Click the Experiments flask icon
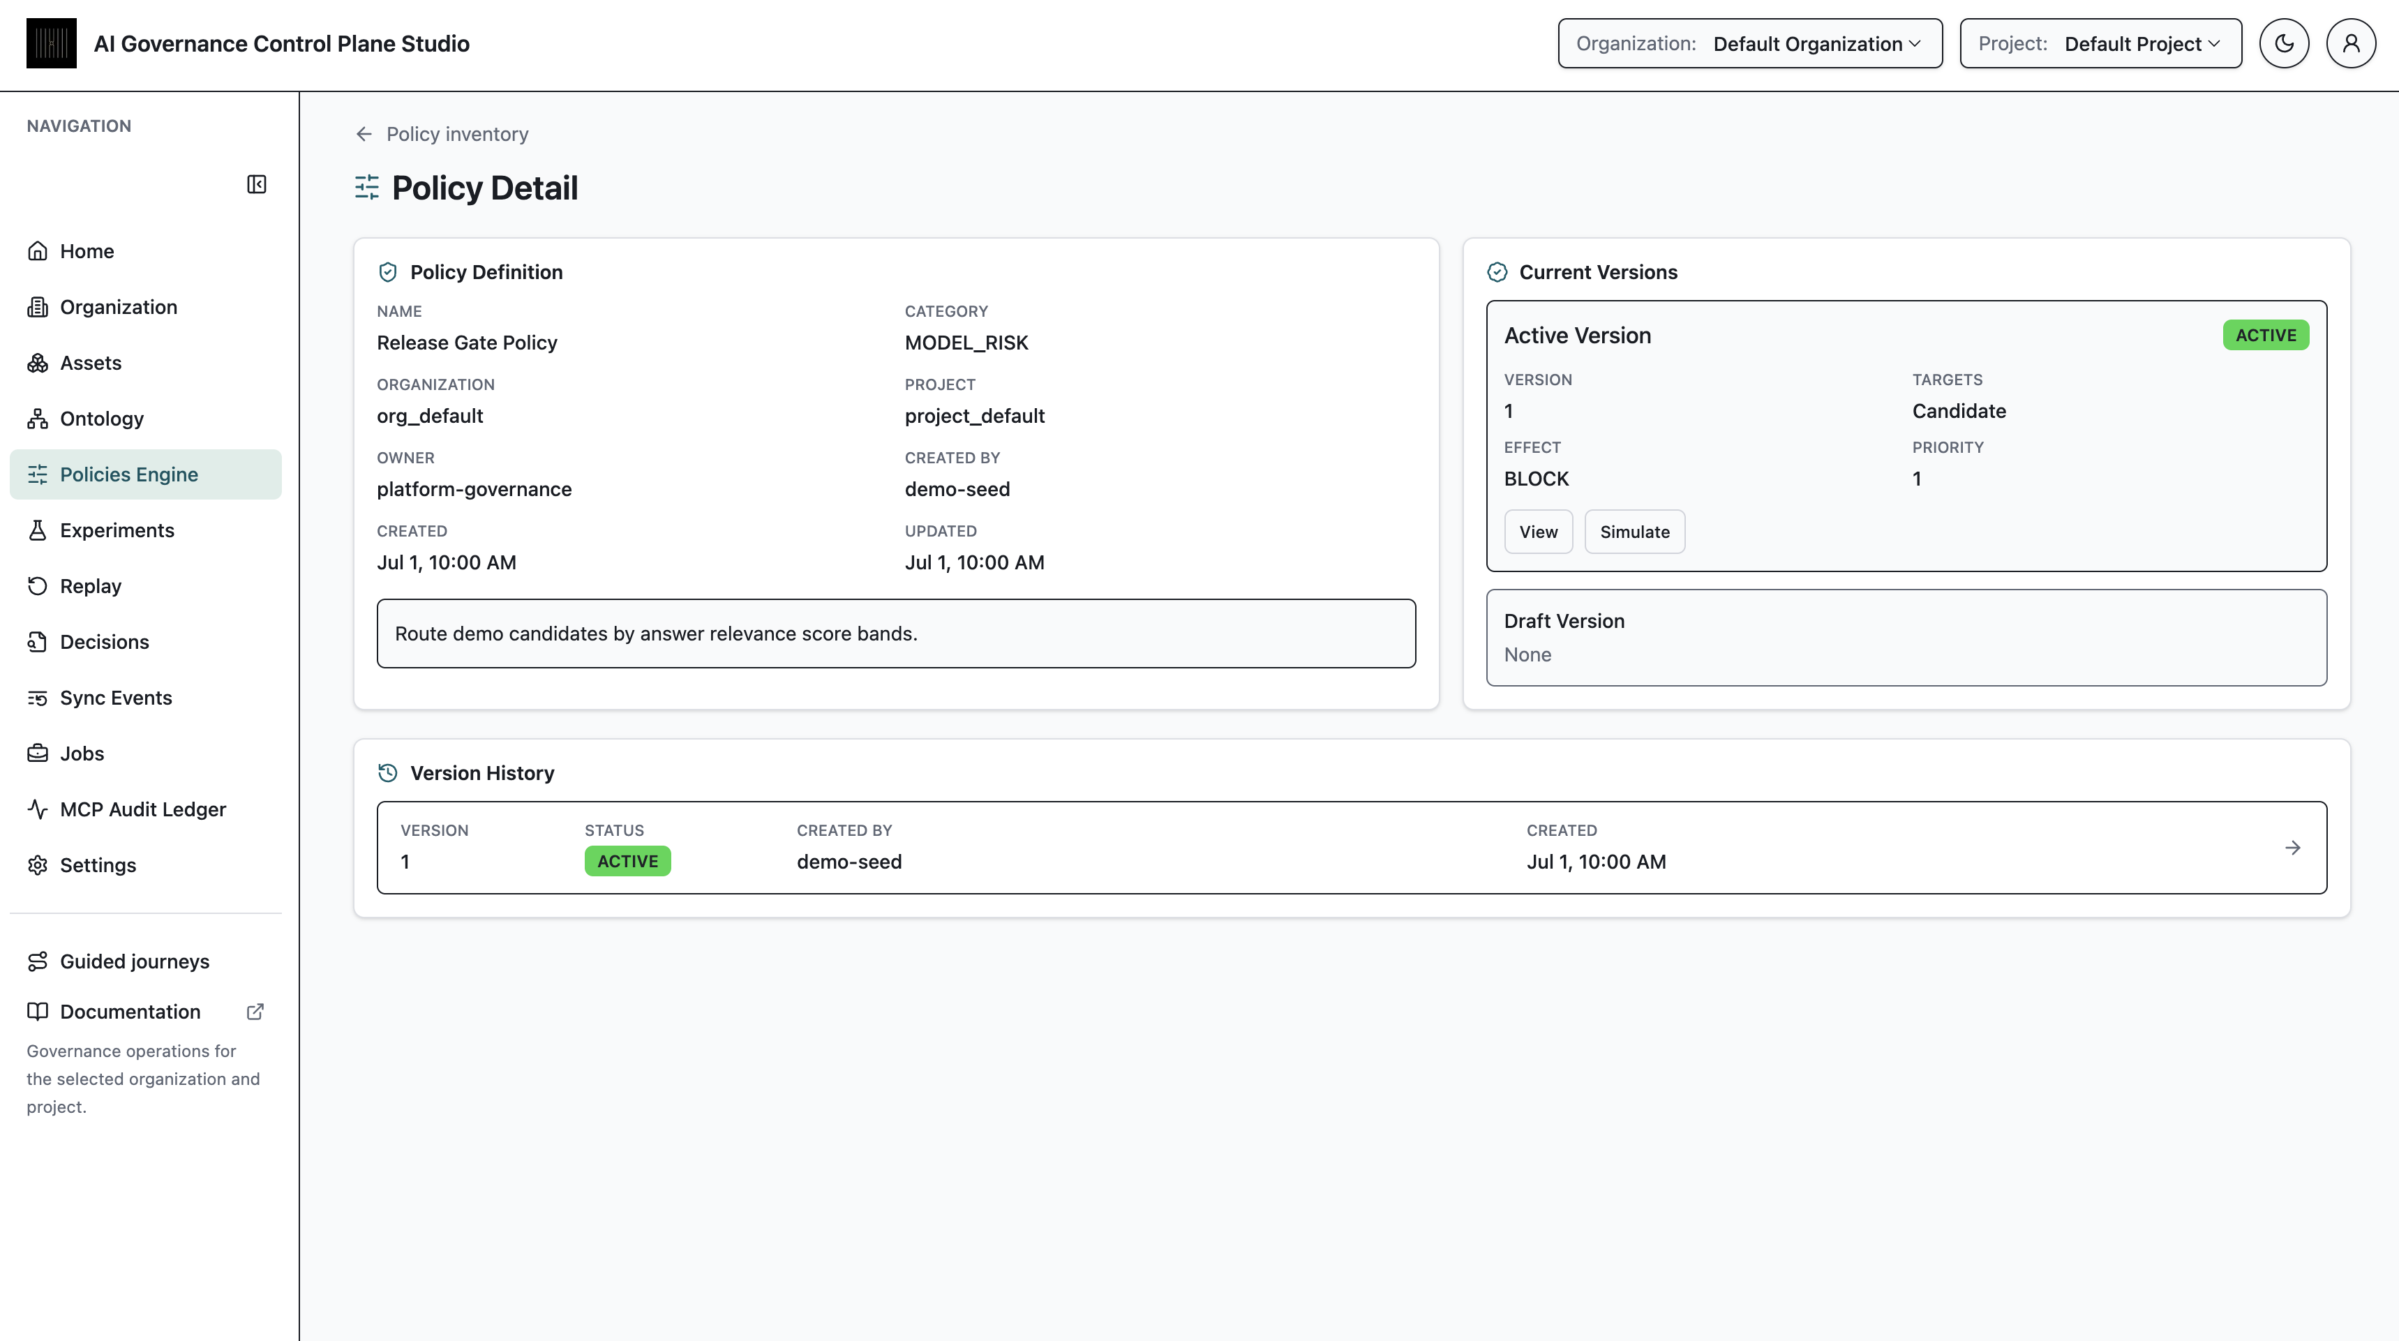Image resolution: width=2399 pixels, height=1341 pixels. 37,531
